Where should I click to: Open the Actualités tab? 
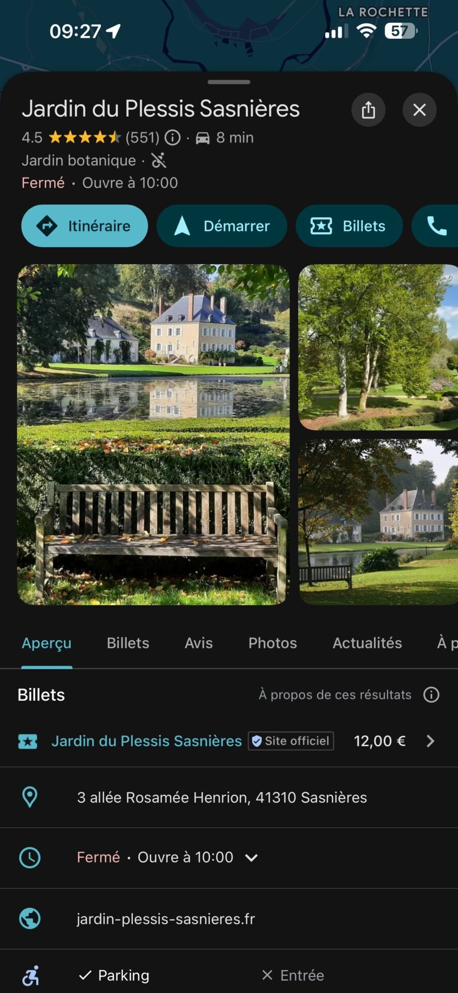(367, 643)
